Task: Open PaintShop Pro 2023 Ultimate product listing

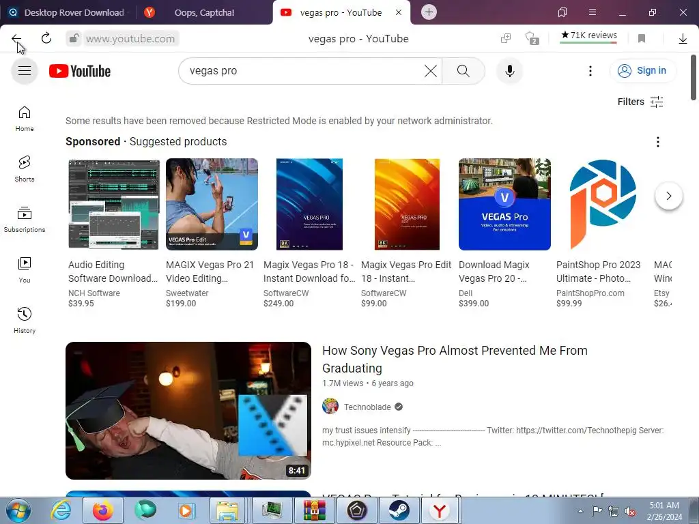Action: click(598, 272)
